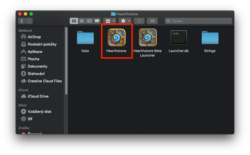Close the Finder window with red button

click(x=20, y=14)
